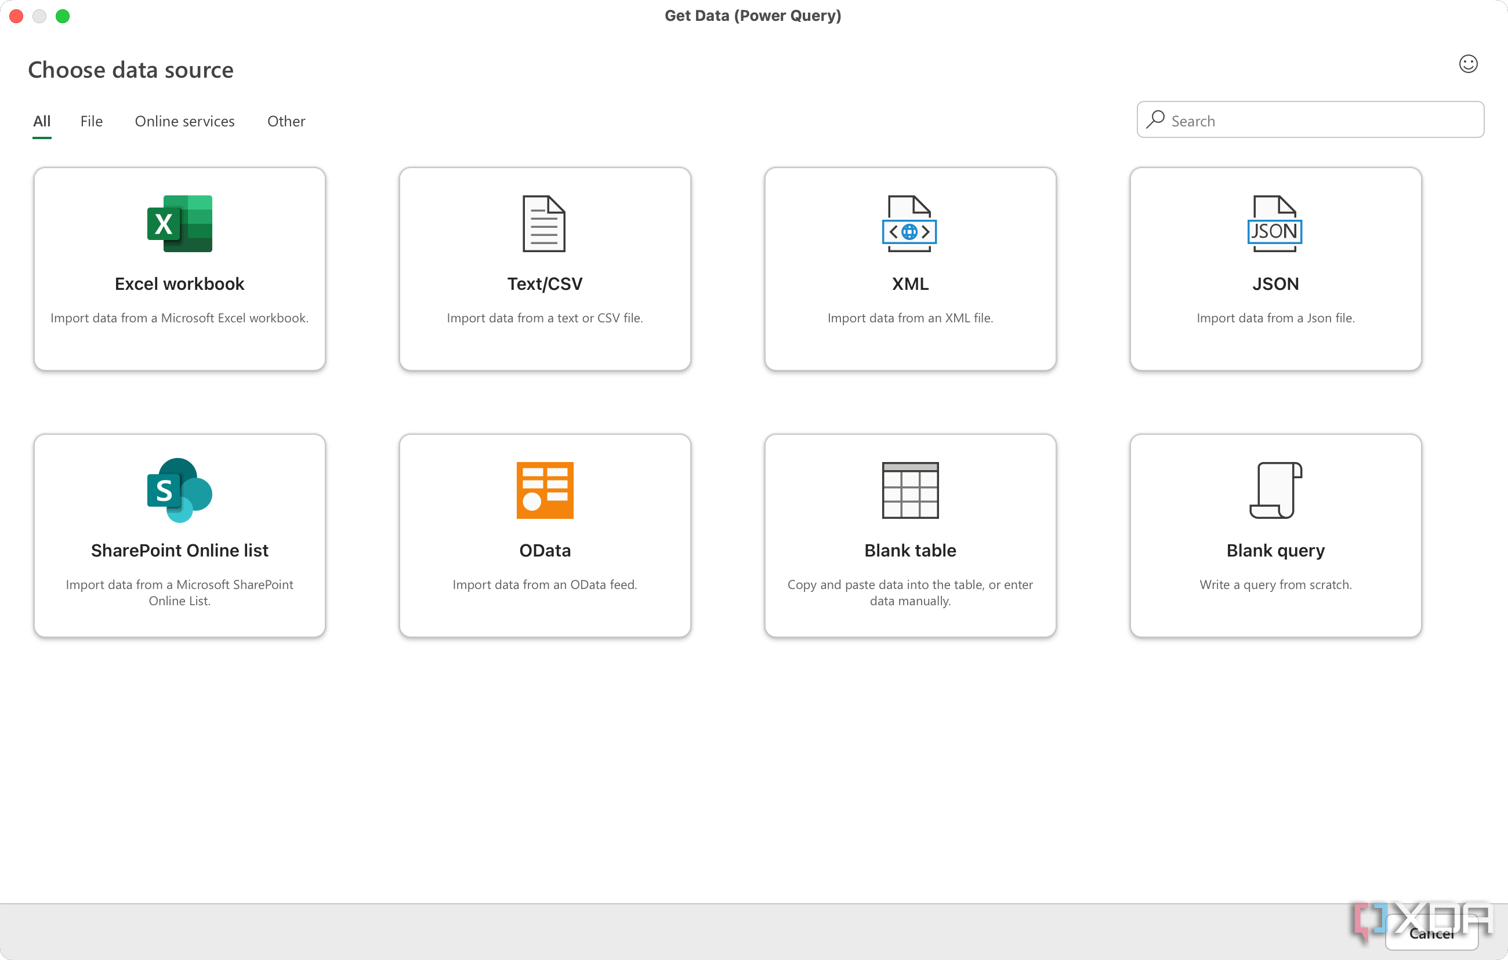The width and height of the screenshot is (1508, 960).
Task: Switch to the File tab
Action: 92,121
